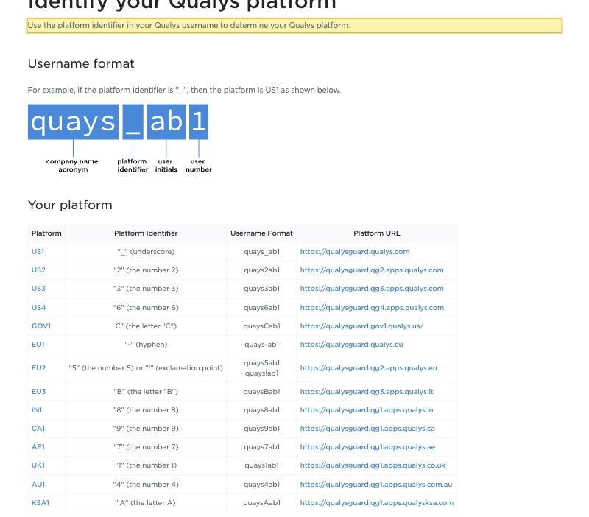
Task: Click the Platform URL column header
Action: coord(377,233)
